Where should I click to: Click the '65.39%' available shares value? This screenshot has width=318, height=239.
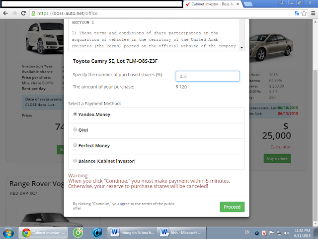pyautogui.click(x=275, y=81)
